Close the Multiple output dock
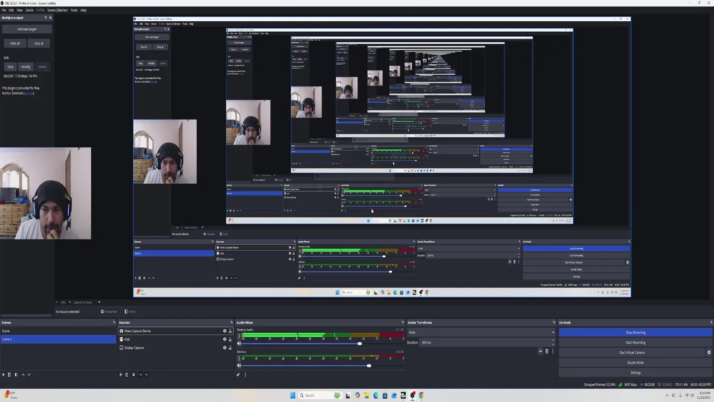This screenshot has height=402, width=714. click(x=50, y=18)
